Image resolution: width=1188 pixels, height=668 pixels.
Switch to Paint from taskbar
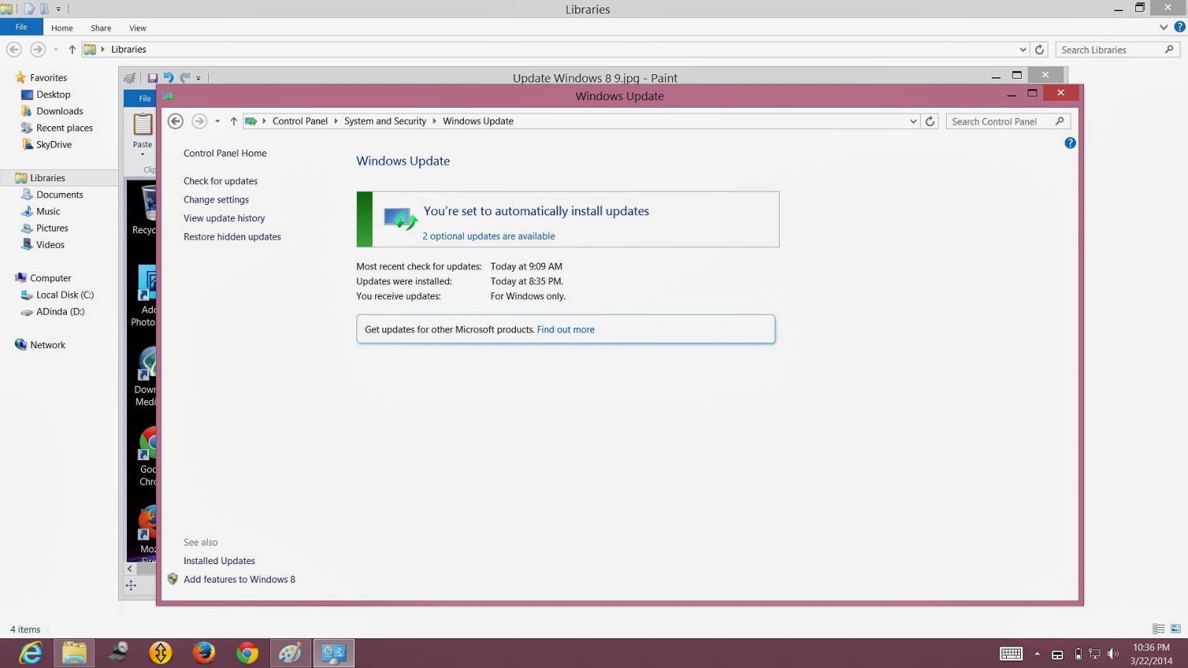point(290,653)
